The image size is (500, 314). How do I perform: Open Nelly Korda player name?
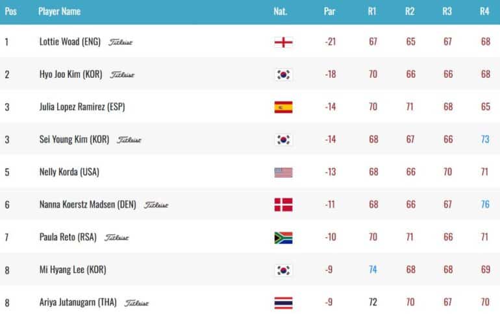pos(69,172)
